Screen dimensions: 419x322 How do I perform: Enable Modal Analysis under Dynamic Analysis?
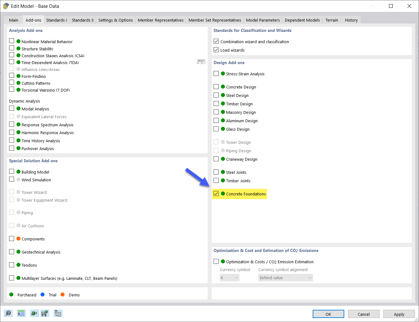pos(12,108)
